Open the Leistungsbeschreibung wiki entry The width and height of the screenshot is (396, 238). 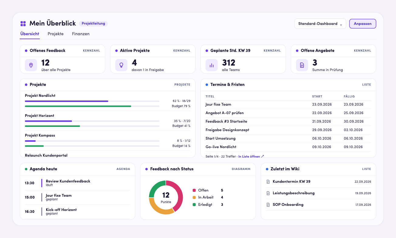[319, 193]
